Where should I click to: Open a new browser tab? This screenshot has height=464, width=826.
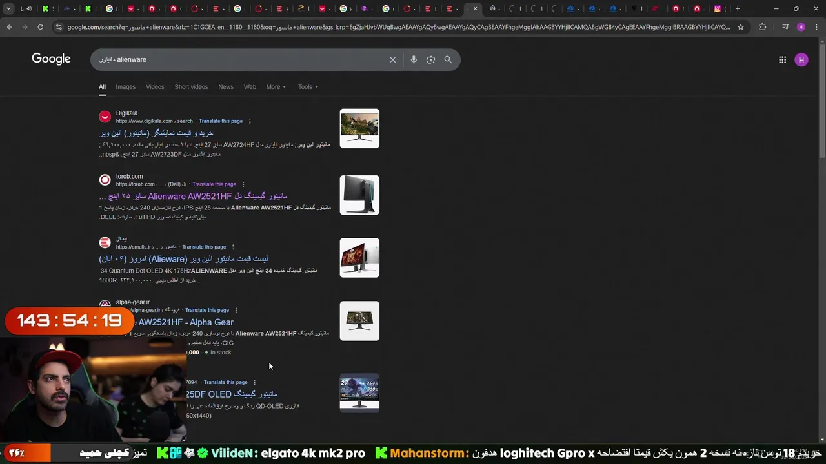click(x=738, y=9)
